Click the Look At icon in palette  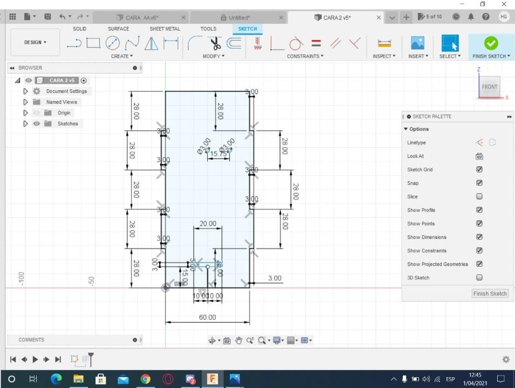coord(479,156)
